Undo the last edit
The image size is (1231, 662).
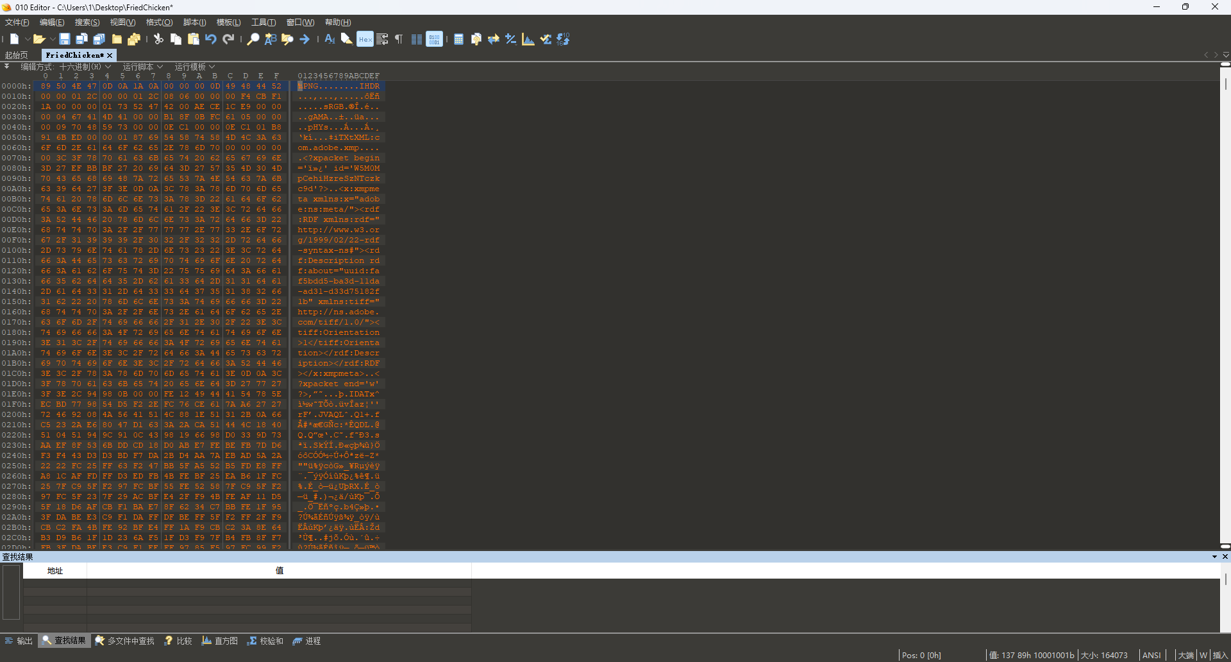coord(211,39)
